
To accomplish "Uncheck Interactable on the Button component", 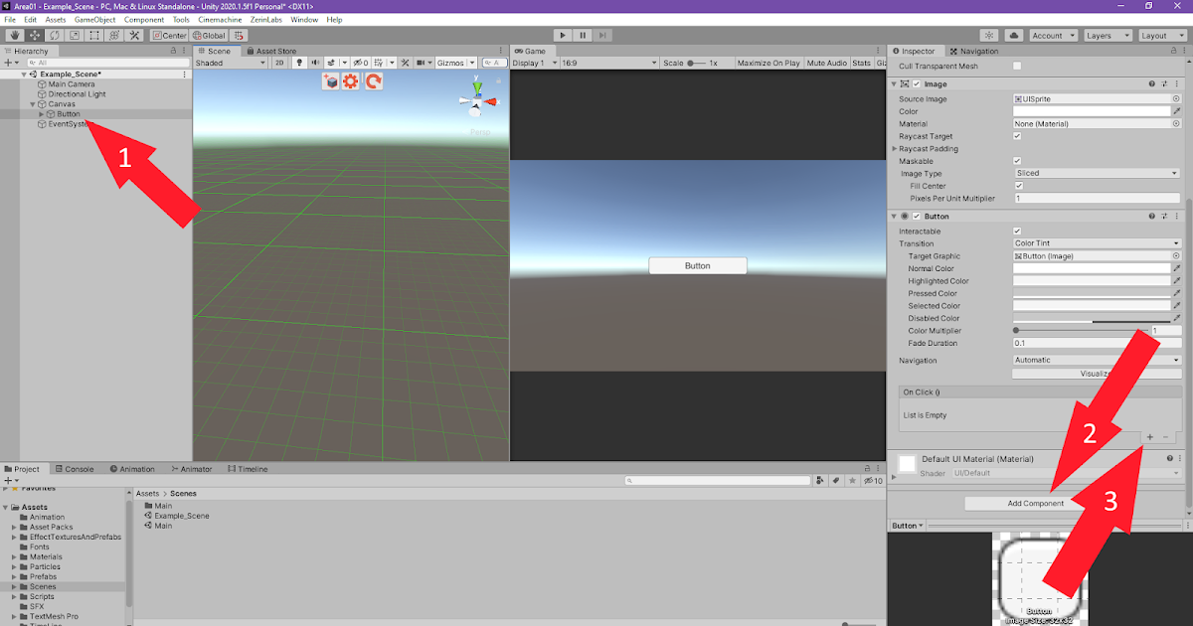I will 1016,231.
